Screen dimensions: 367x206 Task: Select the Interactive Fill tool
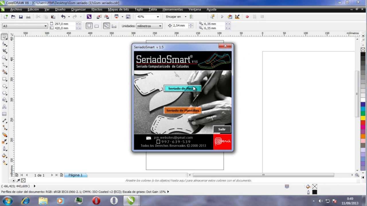[x=4, y=163]
